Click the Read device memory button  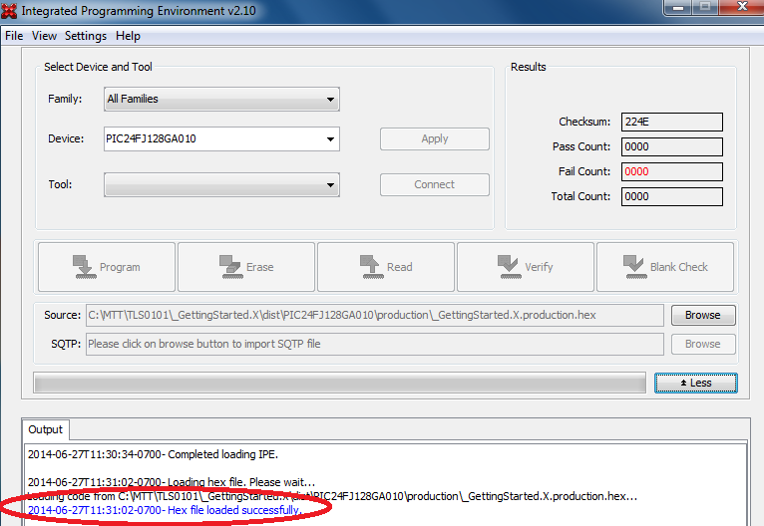point(385,267)
